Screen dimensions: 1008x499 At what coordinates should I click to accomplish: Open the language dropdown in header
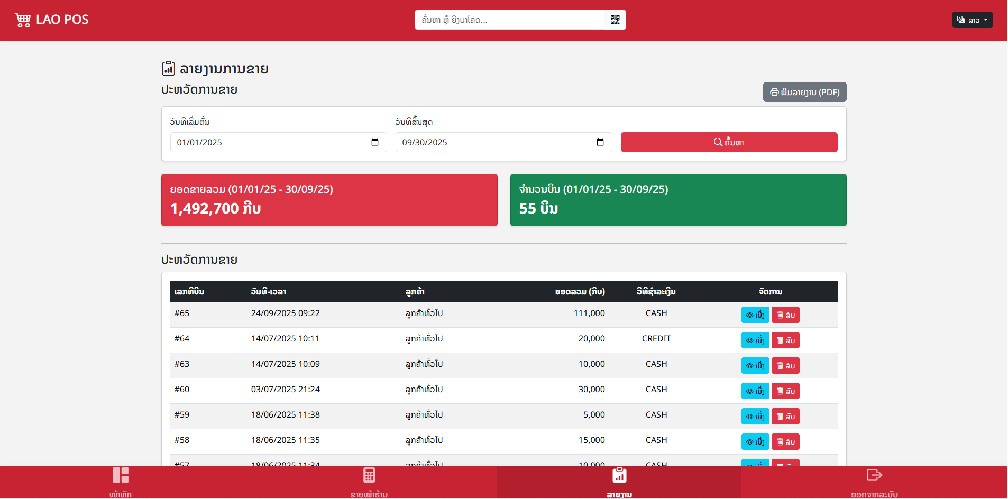(972, 20)
